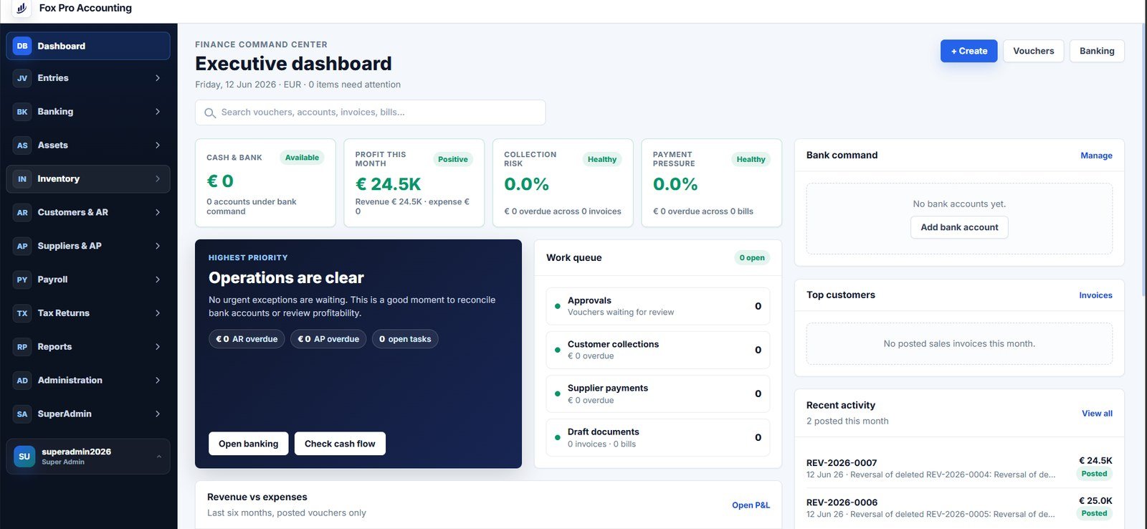Viewport: 1147px width, 529px height.
Task: Click the Manage link in Bank command
Action: (x=1096, y=156)
